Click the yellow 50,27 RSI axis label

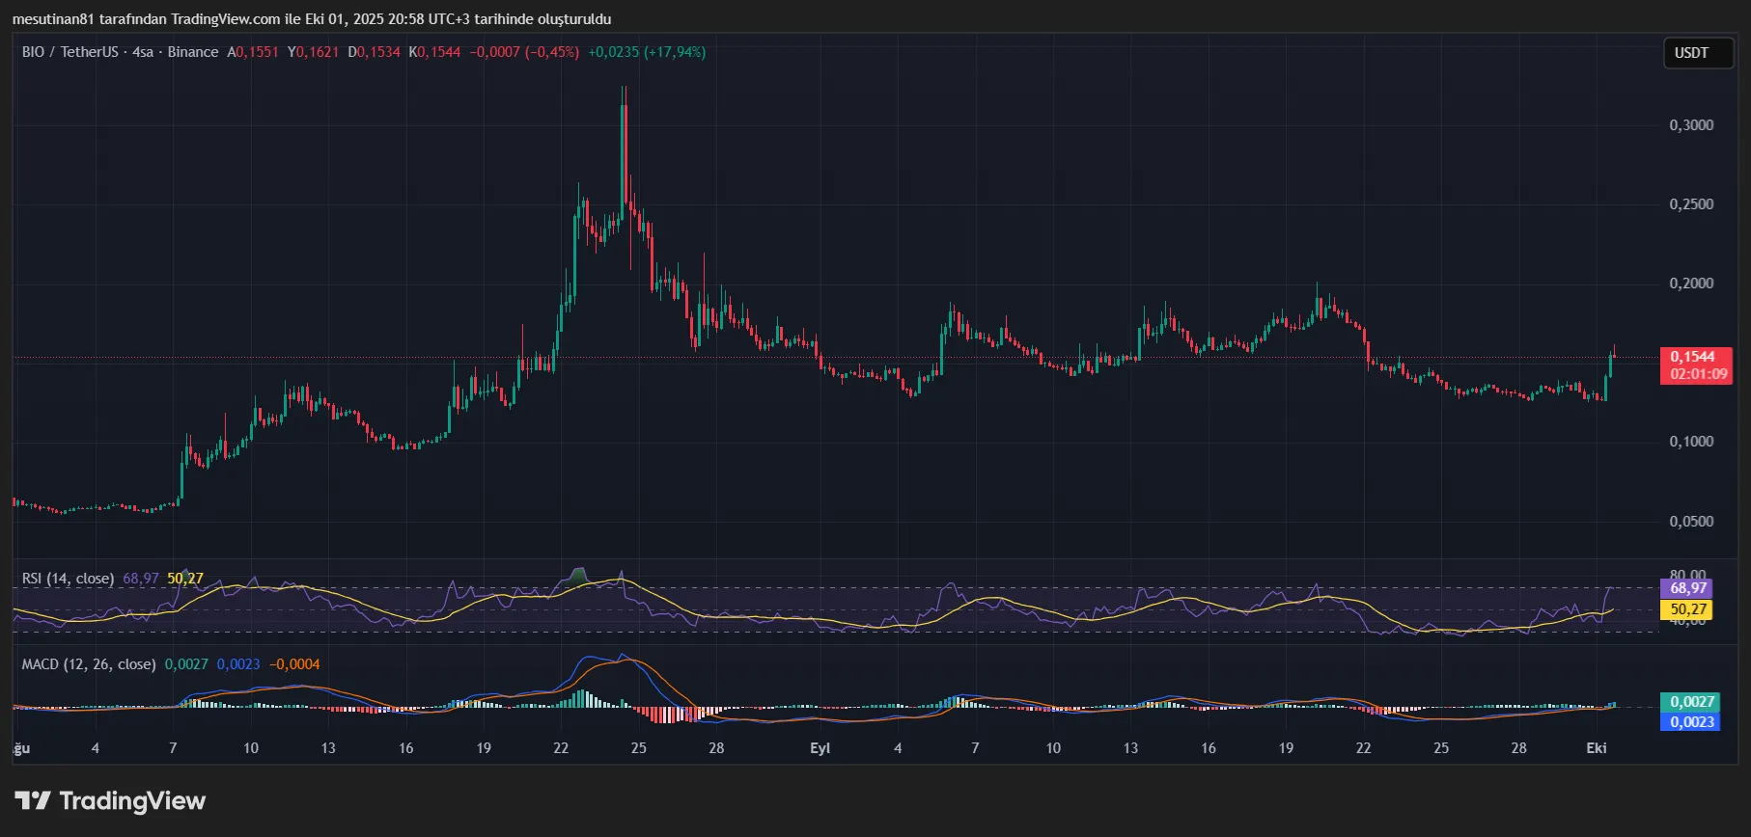pyautogui.click(x=1688, y=609)
